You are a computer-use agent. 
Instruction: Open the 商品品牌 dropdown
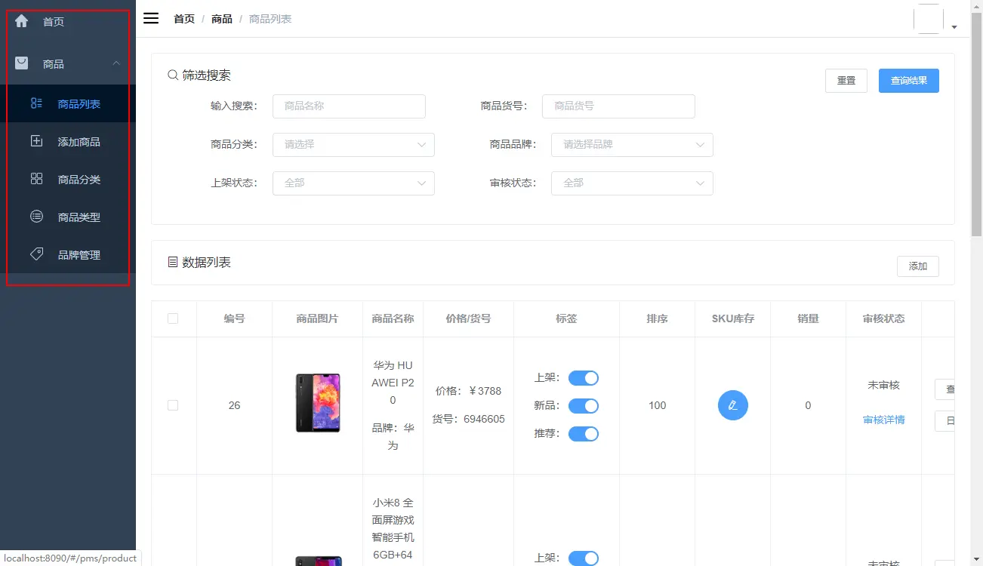tap(632, 144)
